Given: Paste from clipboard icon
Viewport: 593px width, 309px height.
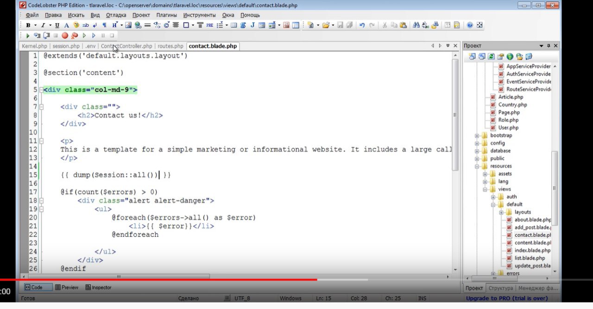Looking at the screenshot, I should (x=403, y=25).
